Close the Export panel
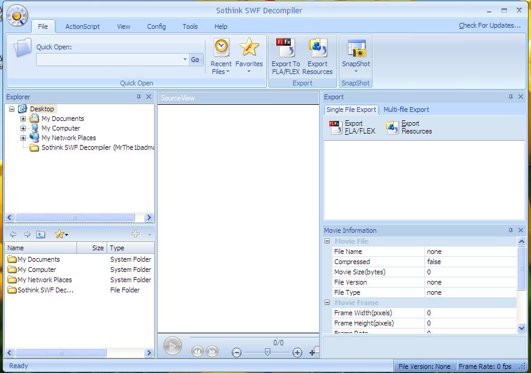Screen dimensions: 531x373 coord(521,97)
